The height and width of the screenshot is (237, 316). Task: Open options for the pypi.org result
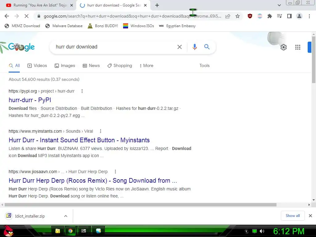click(x=82, y=91)
